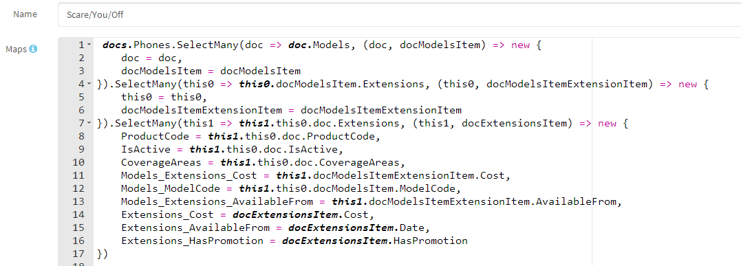This screenshot has width=741, height=266.
Task: Focus the Name field containing Scare/You/Off
Action: [x=399, y=14]
